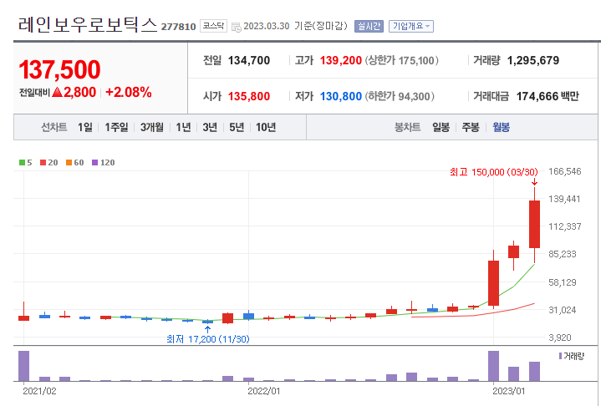
Task: Click the 하한가 94,300 lower limit text
Action: (400, 96)
